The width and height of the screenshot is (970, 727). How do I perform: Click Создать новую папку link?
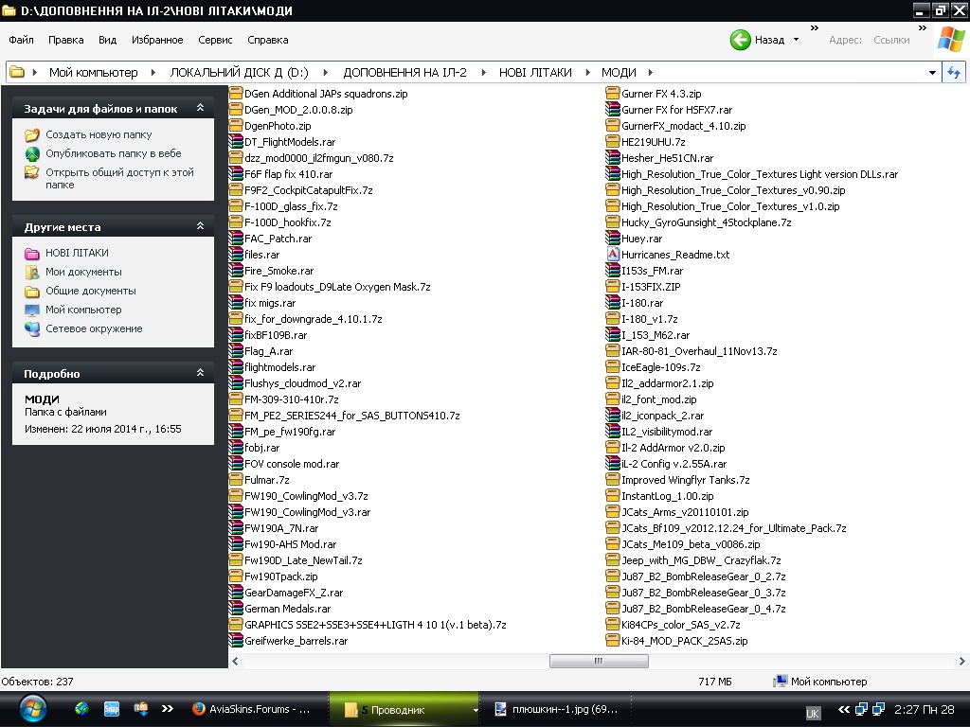pyautogui.click(x=99, y=134)
